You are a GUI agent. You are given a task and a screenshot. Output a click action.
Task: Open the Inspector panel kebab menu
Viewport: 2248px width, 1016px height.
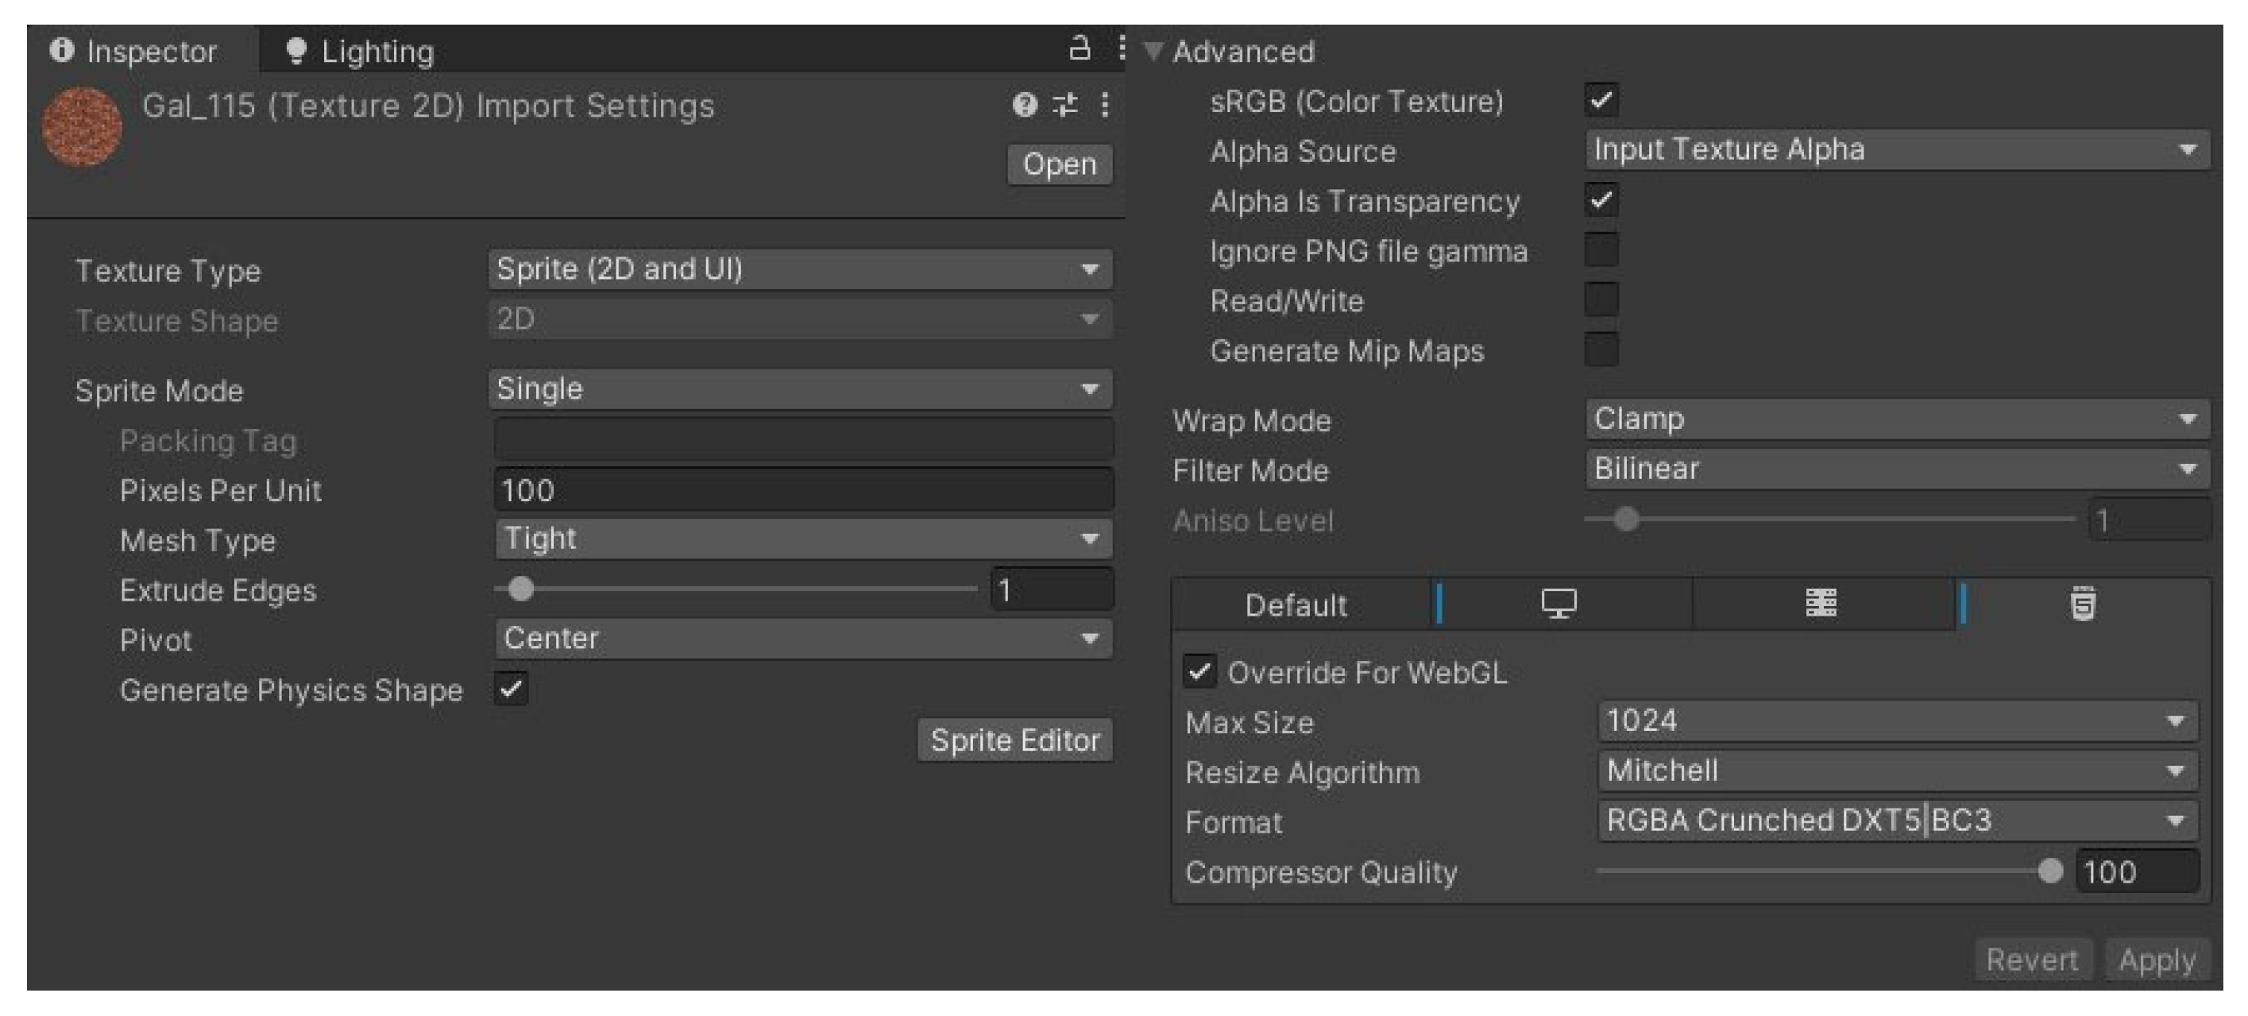(1122, 48)
